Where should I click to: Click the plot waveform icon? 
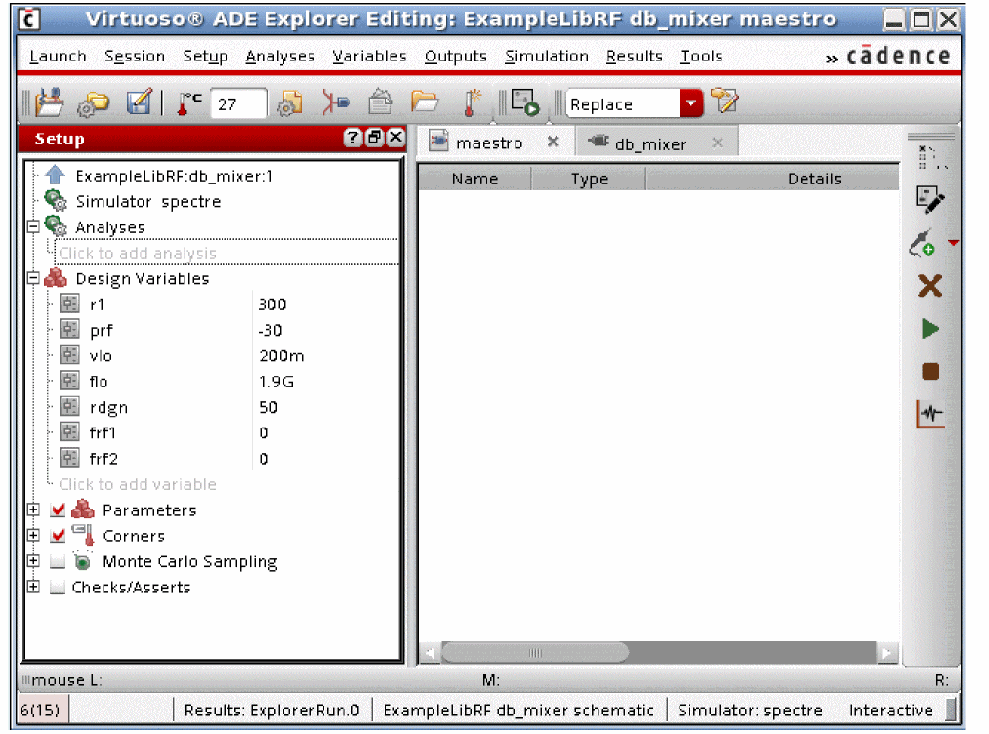tap(930, 414)
